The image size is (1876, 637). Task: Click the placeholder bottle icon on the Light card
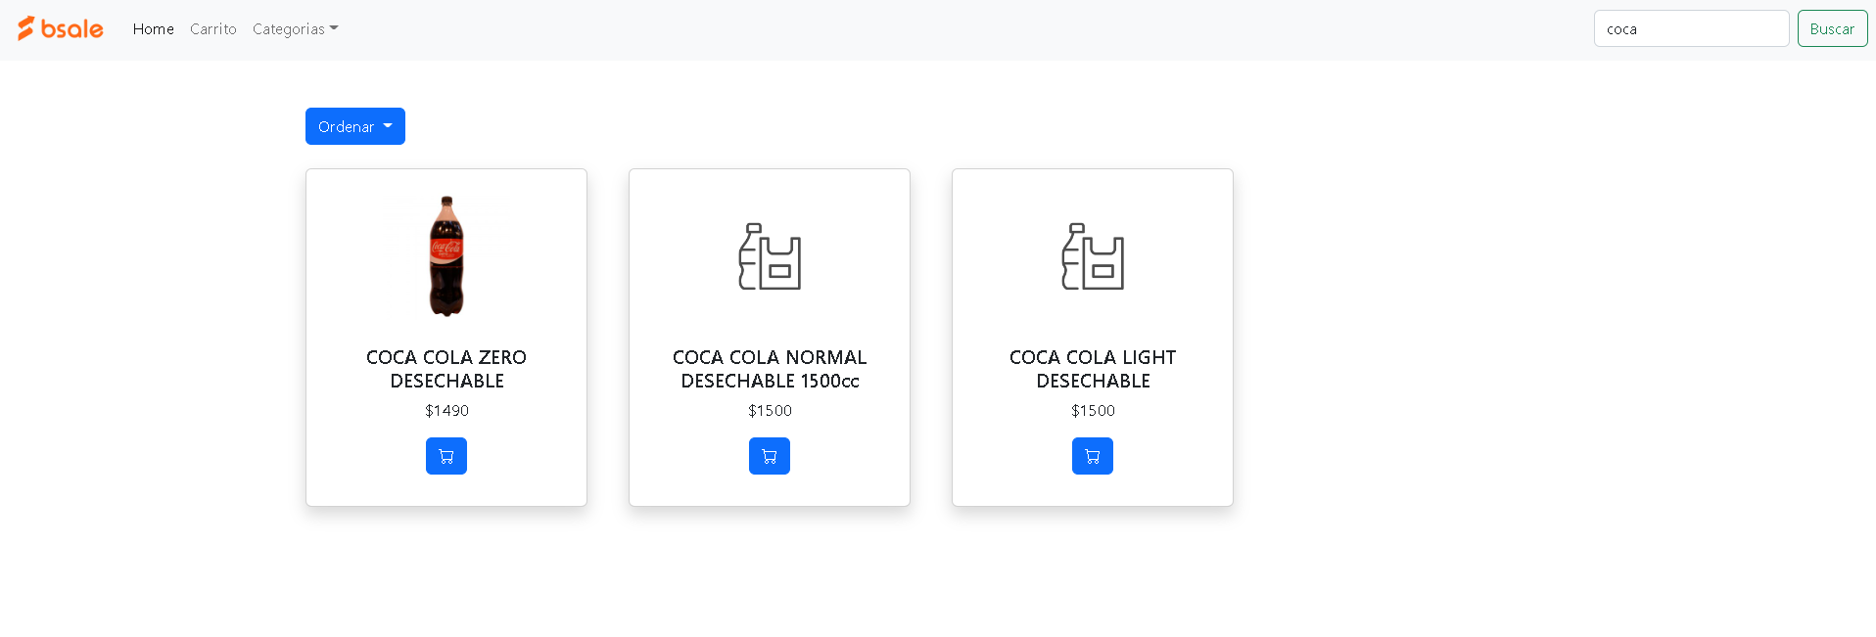(1092, 256)
